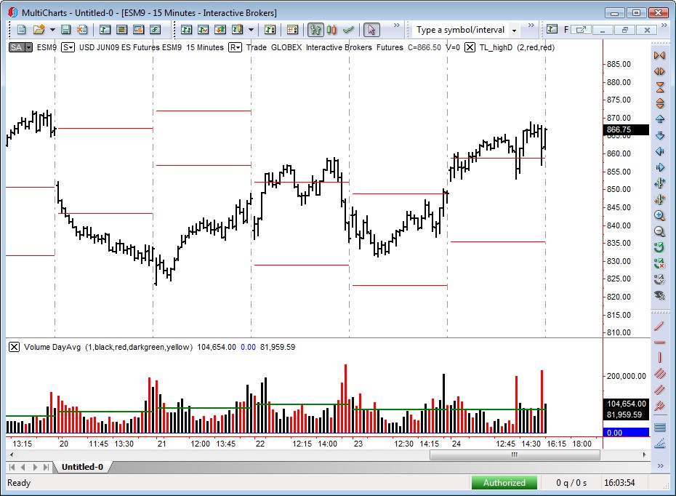Expand the main toolbar overflow chevron
The image size is (676, 496).
397,25
